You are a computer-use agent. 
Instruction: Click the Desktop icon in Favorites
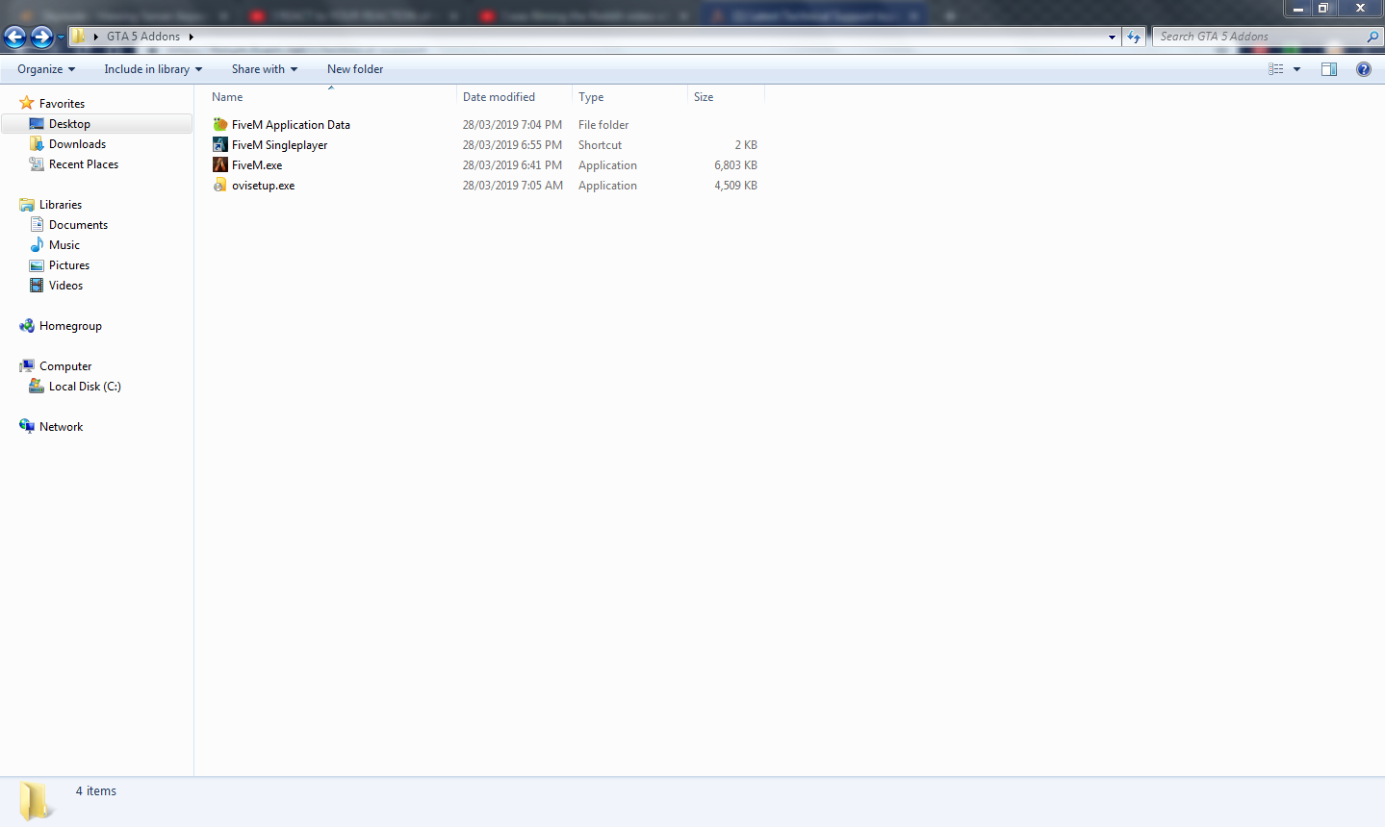pos(37,124)
